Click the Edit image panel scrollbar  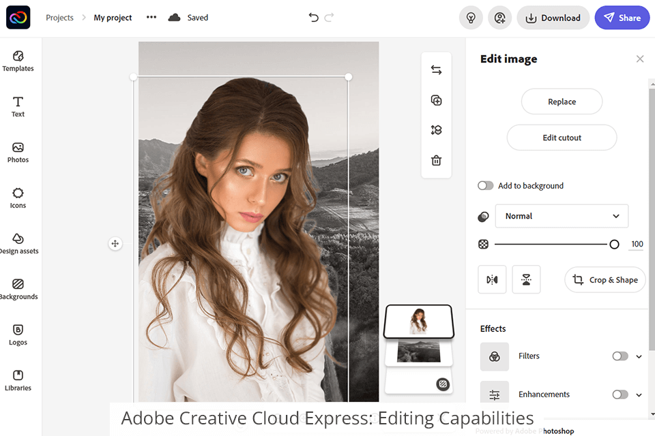(x=652, y=219)
